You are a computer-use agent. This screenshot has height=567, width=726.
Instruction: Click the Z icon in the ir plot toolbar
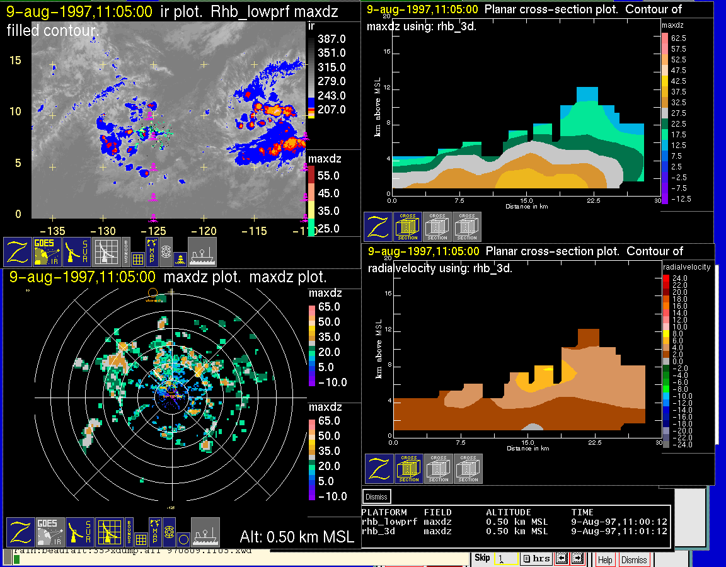click(17, 251)
